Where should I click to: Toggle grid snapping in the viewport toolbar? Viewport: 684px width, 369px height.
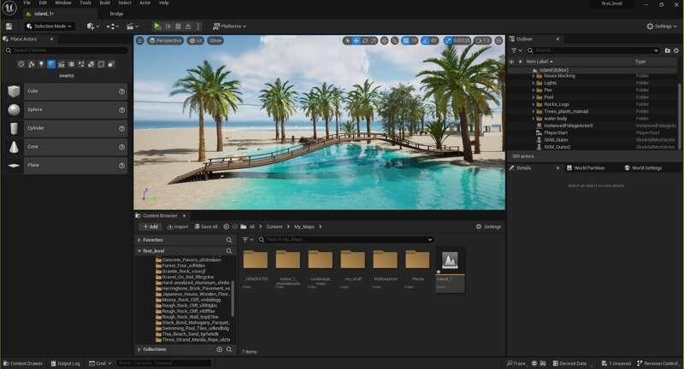pos(406,40)
